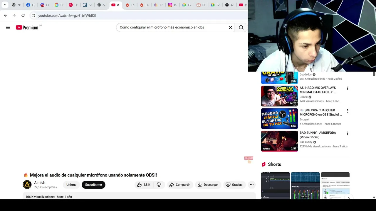Click the Descargar download button

pos(208,185)
